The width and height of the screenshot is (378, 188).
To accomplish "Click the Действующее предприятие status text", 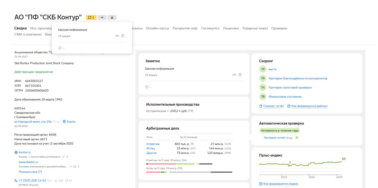I will point(34,72).
